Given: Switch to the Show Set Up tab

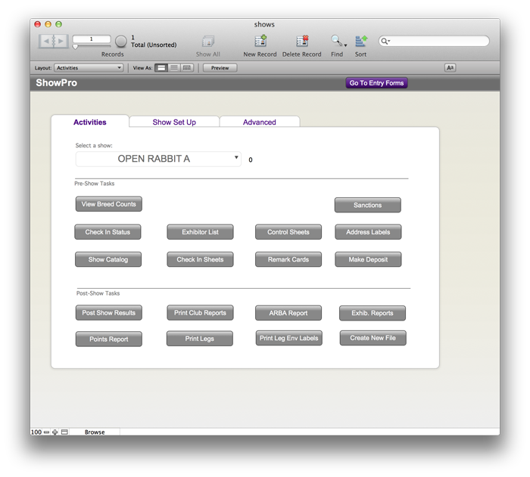Looking at the screenshot, I should tap(174, 122).
